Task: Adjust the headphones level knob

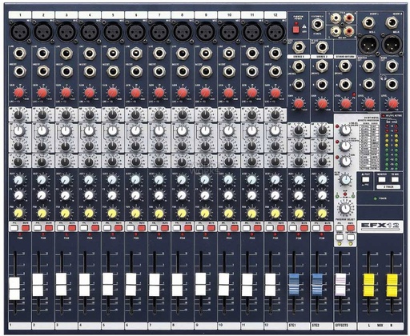Action: click(x=392, y=103)
